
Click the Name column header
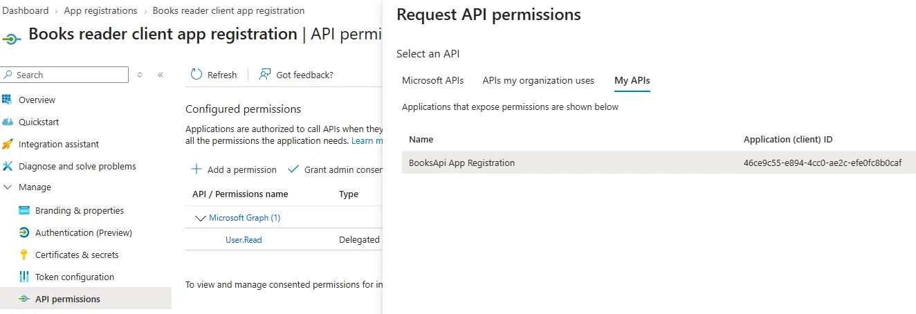click(x=421, y=139)
